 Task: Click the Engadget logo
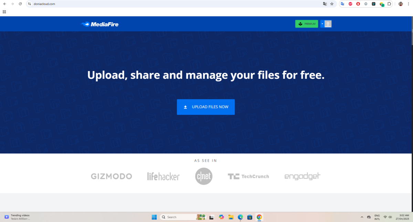pos(303,176)
